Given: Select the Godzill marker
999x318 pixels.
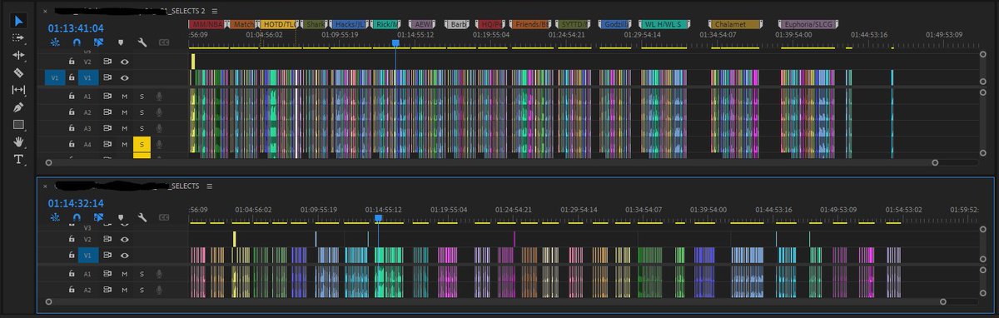Looking at the screenshot, I should 614,25.
